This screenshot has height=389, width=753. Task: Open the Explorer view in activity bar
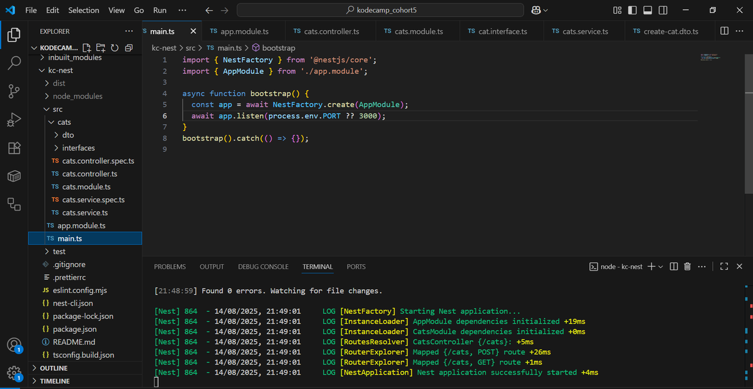14,35
